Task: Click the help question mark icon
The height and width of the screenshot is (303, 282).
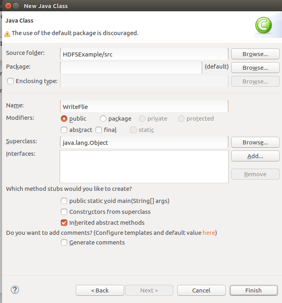Action: coord(15,290)
